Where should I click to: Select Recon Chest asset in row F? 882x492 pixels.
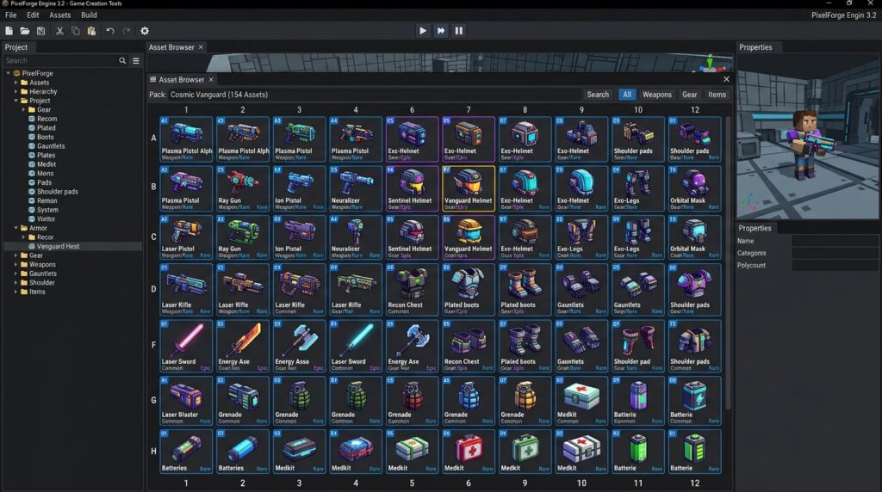(x=469, y=346)
